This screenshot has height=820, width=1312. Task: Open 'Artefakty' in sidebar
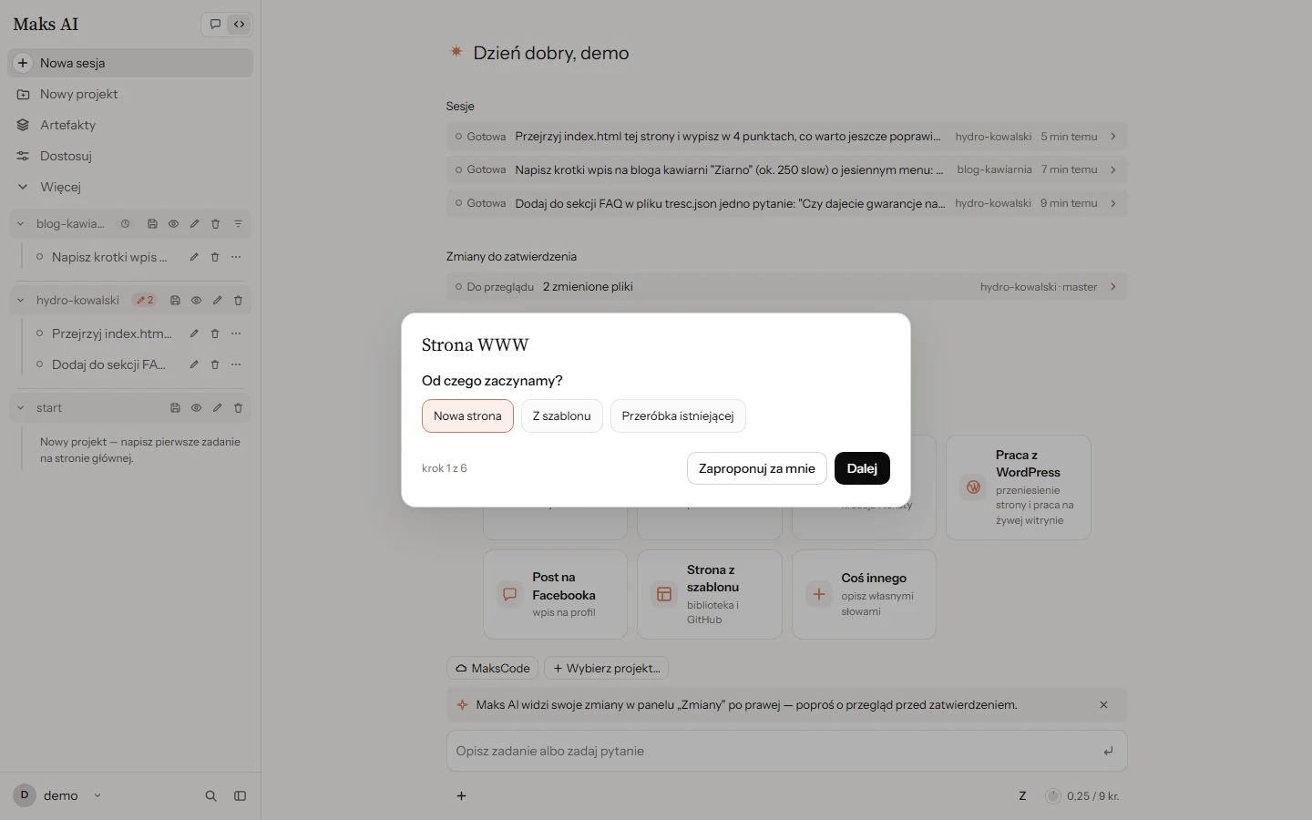[x=130, y=125]
